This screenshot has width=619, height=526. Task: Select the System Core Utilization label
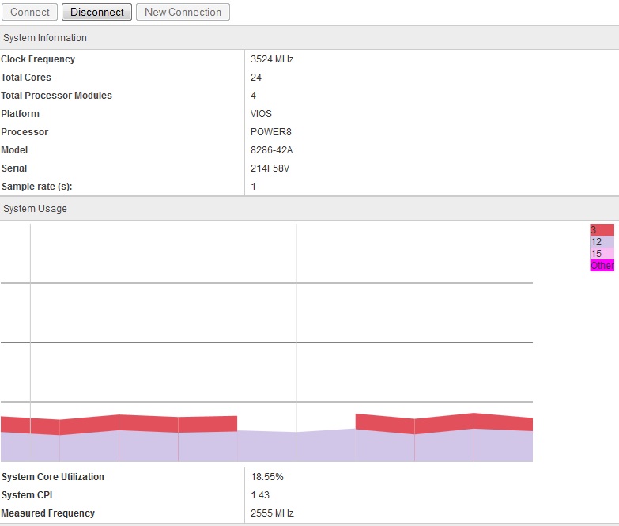pos(52,477)
